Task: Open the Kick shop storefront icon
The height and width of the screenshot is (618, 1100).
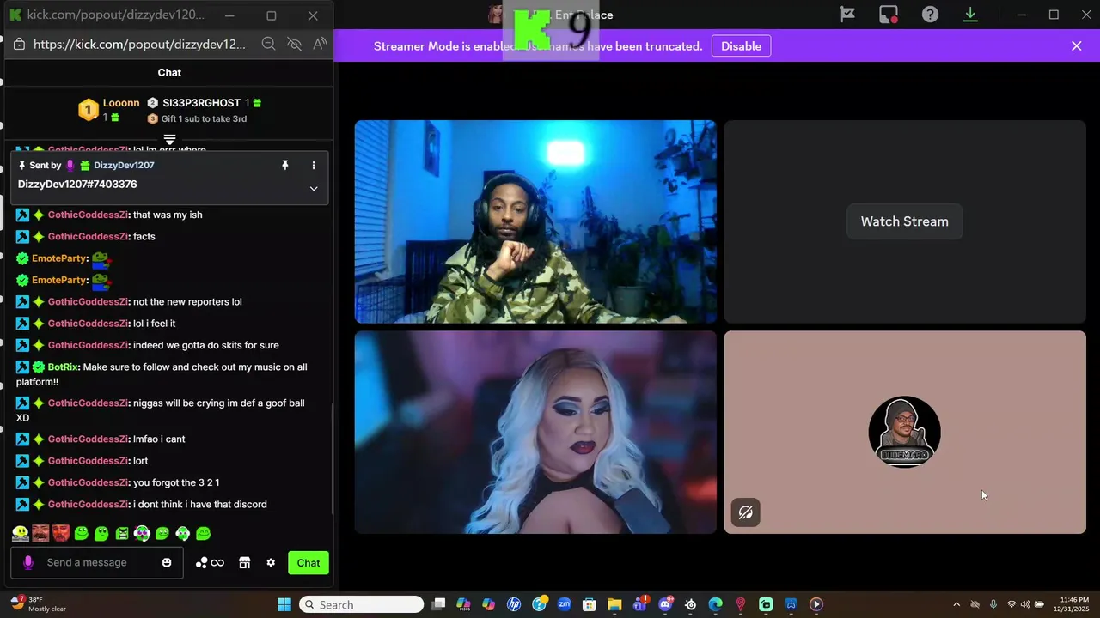Action: [x=244, y=563]
